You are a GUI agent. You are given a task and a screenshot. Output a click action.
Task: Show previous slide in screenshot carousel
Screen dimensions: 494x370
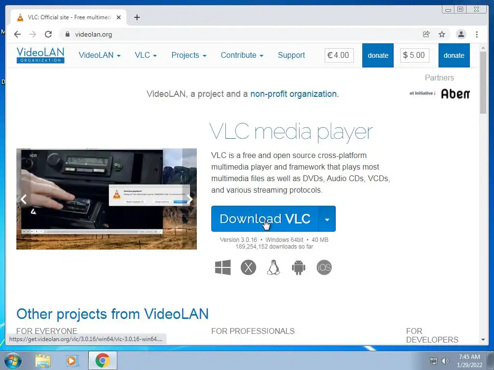[x=24, y=199]
